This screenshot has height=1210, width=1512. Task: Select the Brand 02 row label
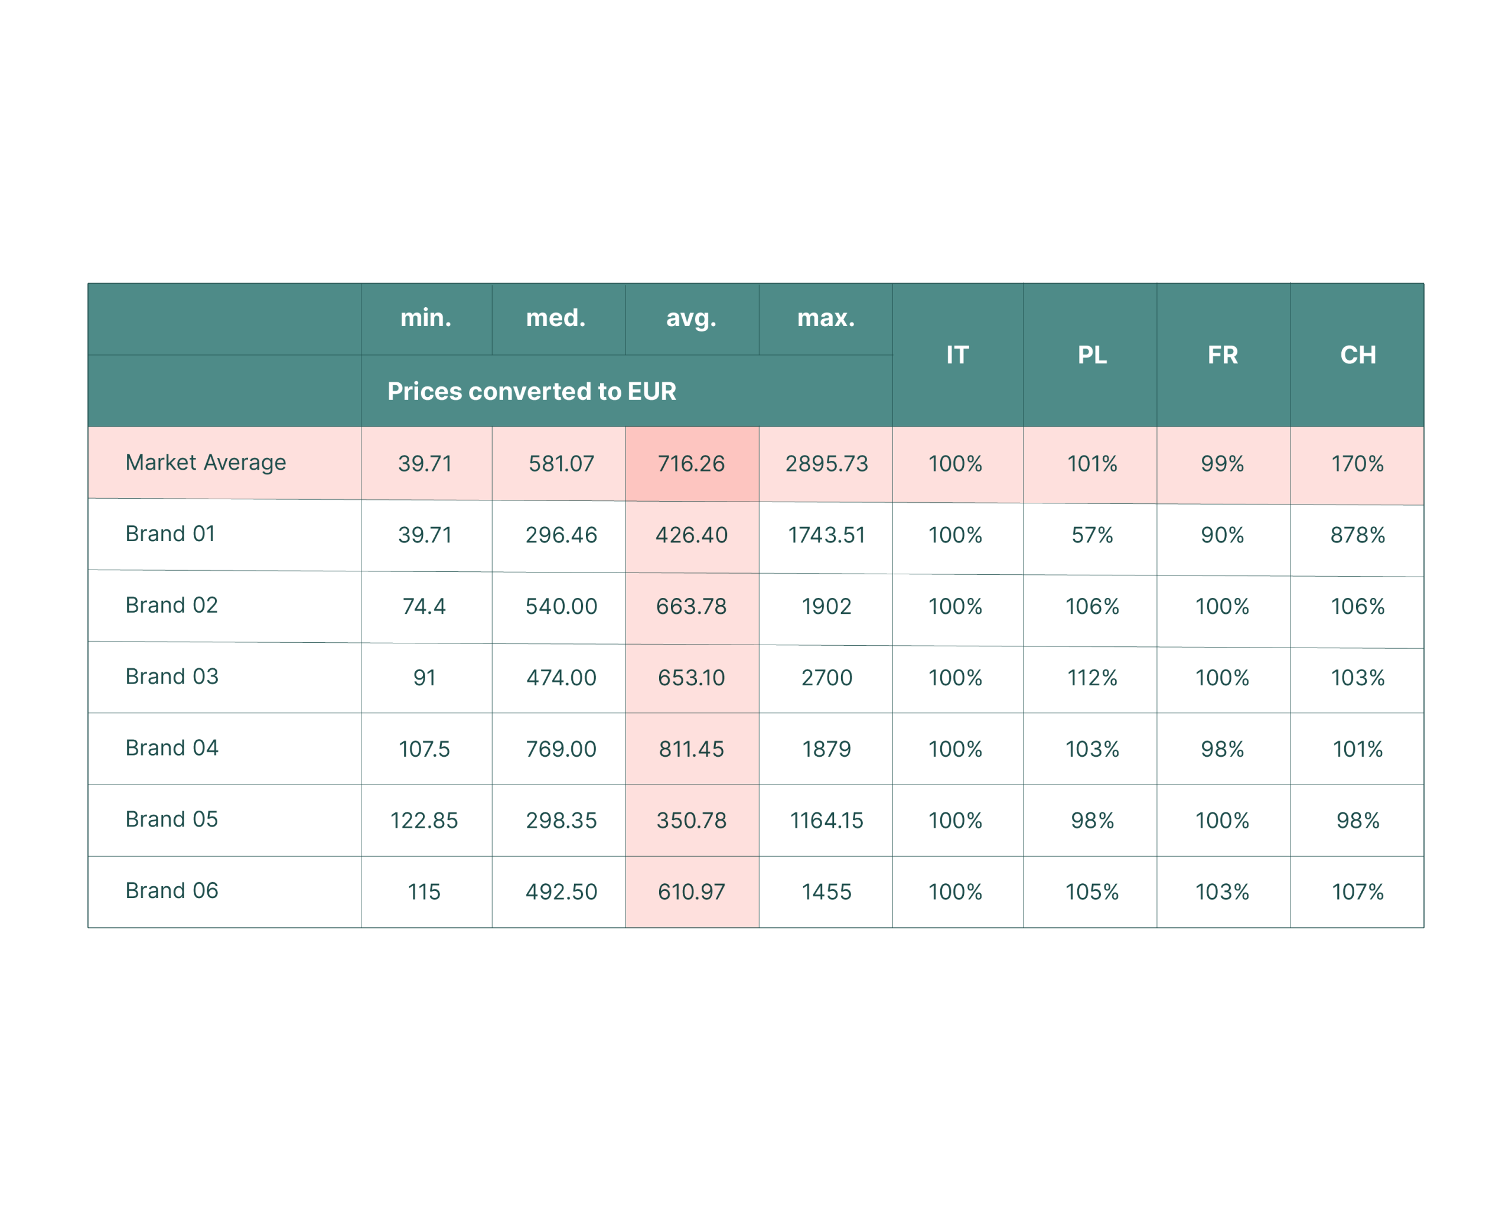click(172, 606)
